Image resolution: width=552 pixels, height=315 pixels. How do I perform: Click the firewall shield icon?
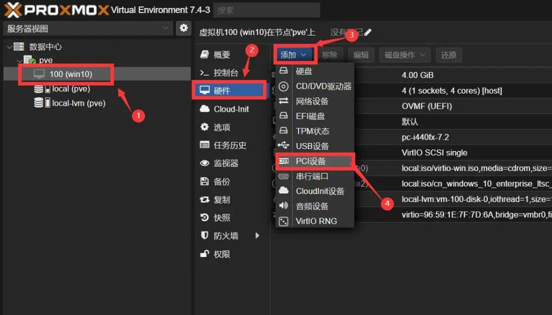point(204,235)
